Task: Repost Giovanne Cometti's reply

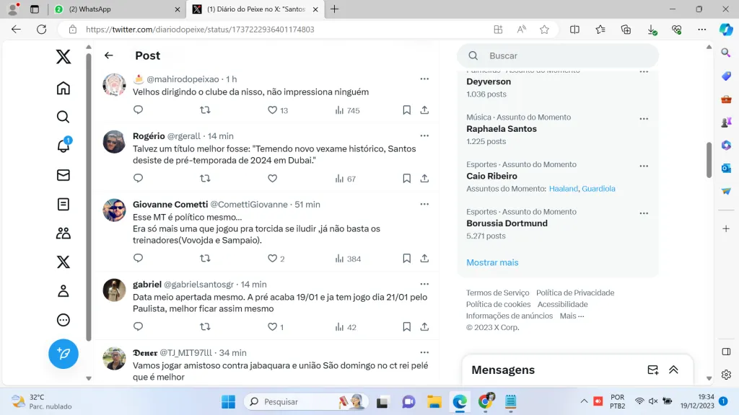Action: coord(205,258)
